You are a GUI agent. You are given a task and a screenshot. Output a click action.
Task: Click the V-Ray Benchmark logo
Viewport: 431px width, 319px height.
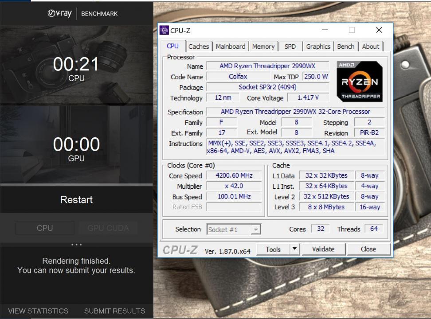click(82, 13)
